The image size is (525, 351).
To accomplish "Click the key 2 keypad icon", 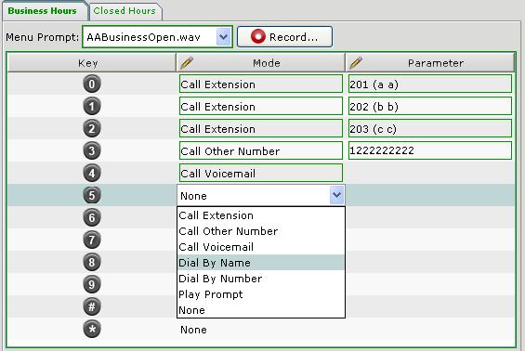I will [92, 129].
